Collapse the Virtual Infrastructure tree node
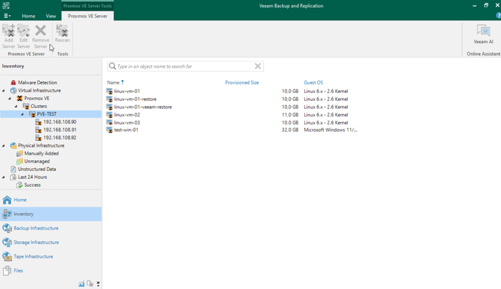The width and height of the screenshot is (501, 289). click(x=4, y=91)
